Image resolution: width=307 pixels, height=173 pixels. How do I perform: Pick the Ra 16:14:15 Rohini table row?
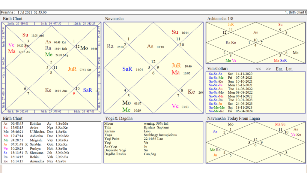36,157
